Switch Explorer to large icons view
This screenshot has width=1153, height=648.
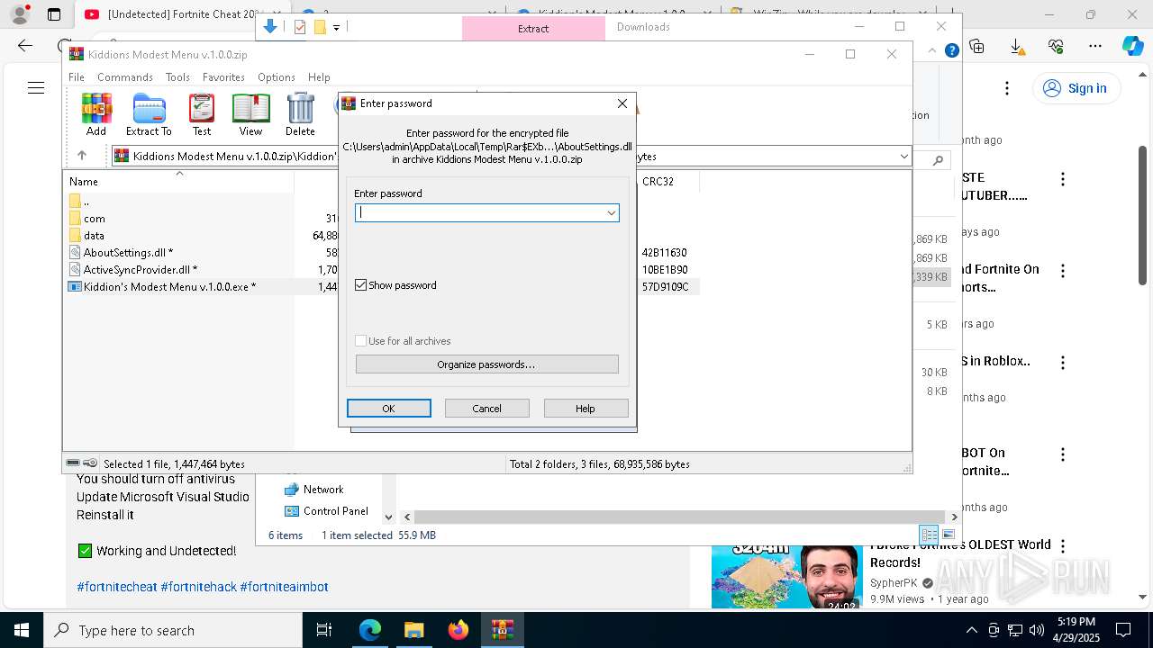948,535
